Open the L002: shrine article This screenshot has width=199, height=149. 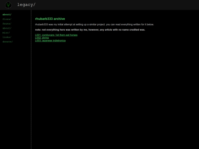point(42,38)
